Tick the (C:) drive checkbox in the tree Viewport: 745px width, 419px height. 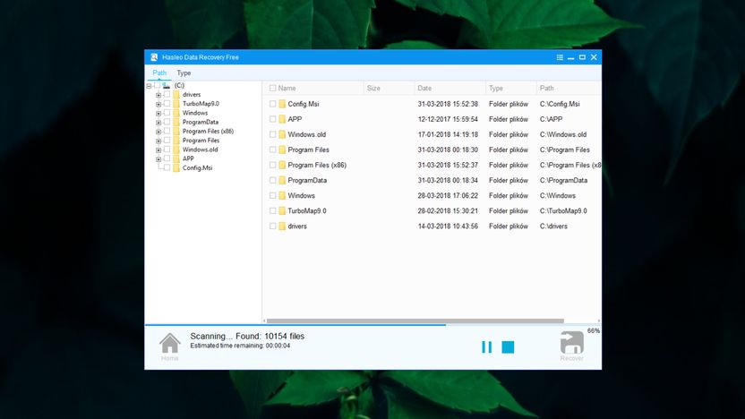coord(157,86)
